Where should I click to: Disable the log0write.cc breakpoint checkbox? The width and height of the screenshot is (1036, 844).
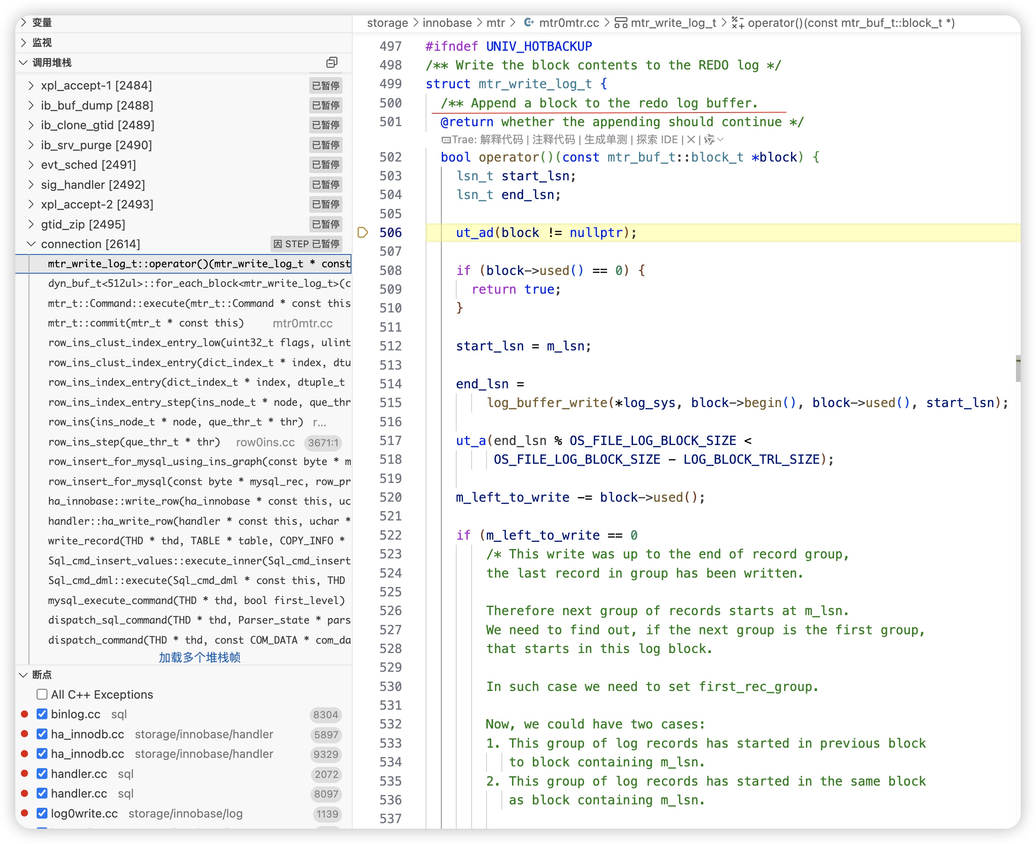point(42,813)
